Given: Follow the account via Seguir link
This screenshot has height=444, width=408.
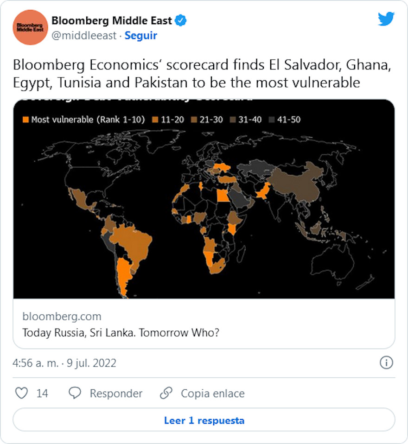Looking at the screenshot, I should click(141, 36).
